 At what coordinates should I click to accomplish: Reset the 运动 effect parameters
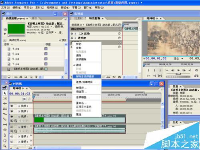pyautogui.click(x=119, y=34)
